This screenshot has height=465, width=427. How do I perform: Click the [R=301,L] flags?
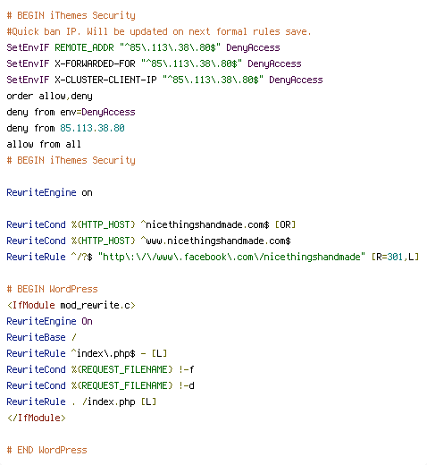coord(395,257)
